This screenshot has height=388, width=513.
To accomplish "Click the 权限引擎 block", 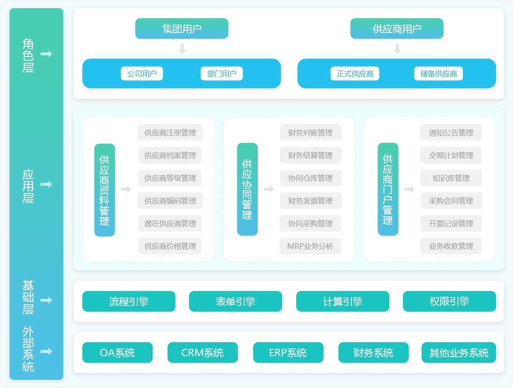I will [x=449, y=301].
